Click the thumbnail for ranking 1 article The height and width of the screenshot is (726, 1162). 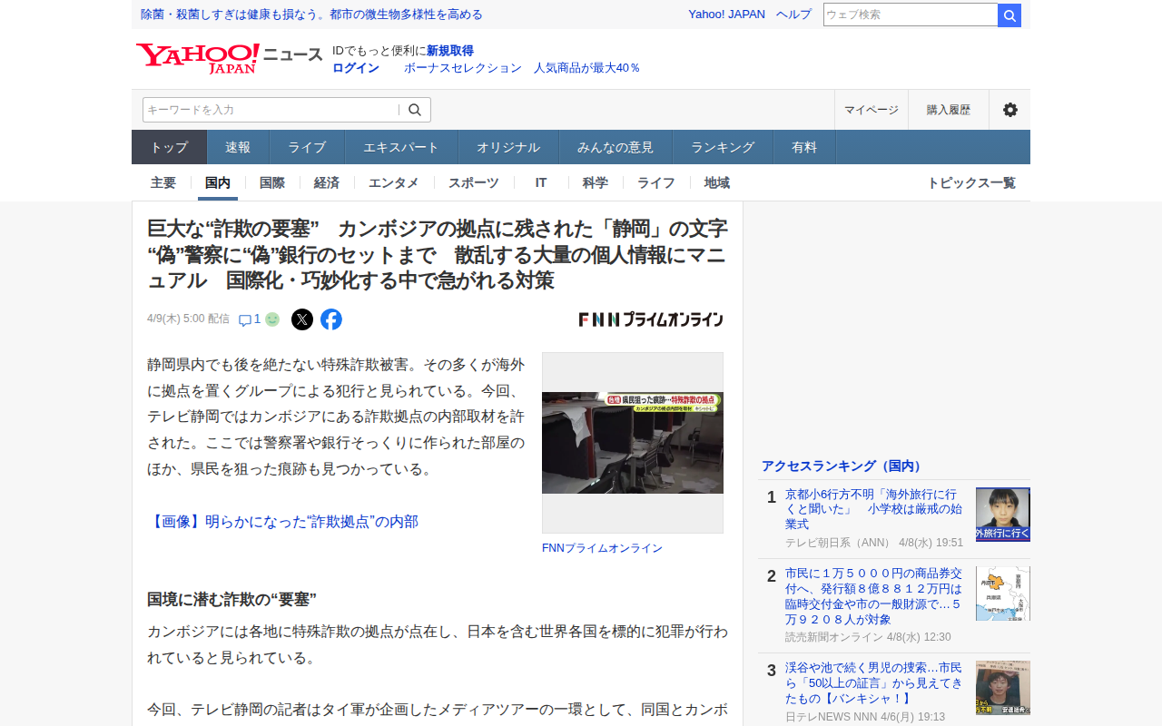click(x=1003, y=515)
